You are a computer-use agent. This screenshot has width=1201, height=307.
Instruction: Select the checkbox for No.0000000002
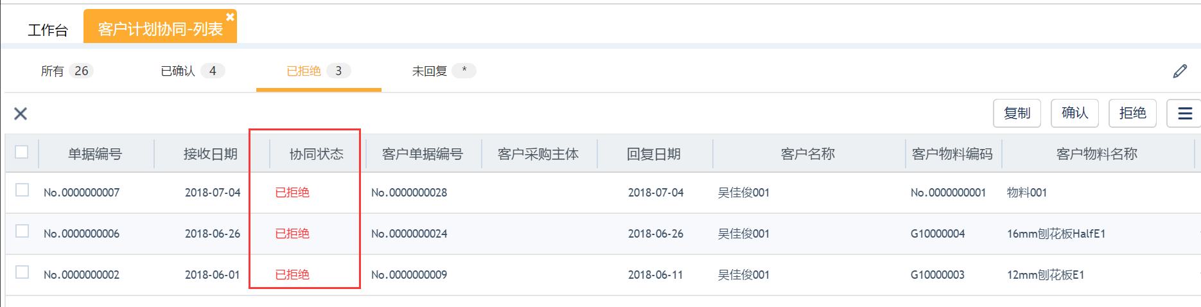pyautogui.click(x=22, y=272)
